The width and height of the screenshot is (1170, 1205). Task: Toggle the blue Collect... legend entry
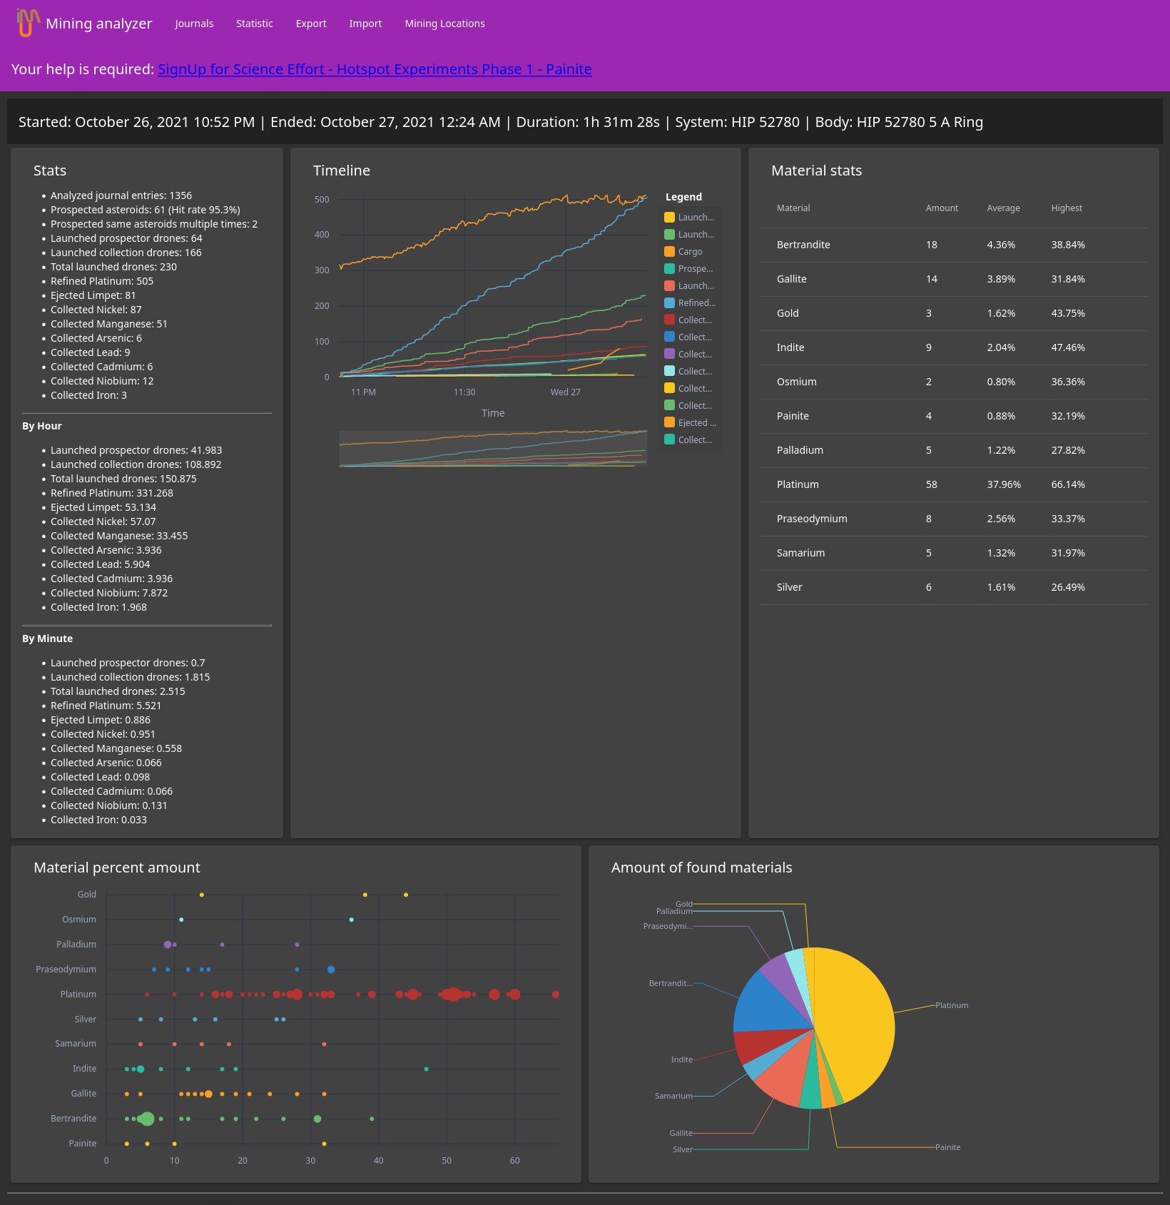689,337
